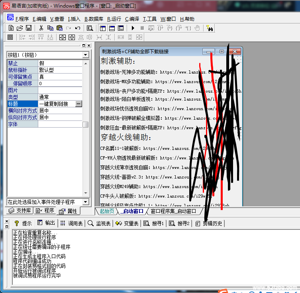This screenshot has height=293, width=300.
Task: Open the 变量表 tab
Action: pos(127,223)
